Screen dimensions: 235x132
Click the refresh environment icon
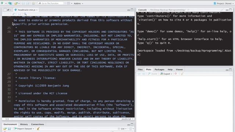point(130,129)
